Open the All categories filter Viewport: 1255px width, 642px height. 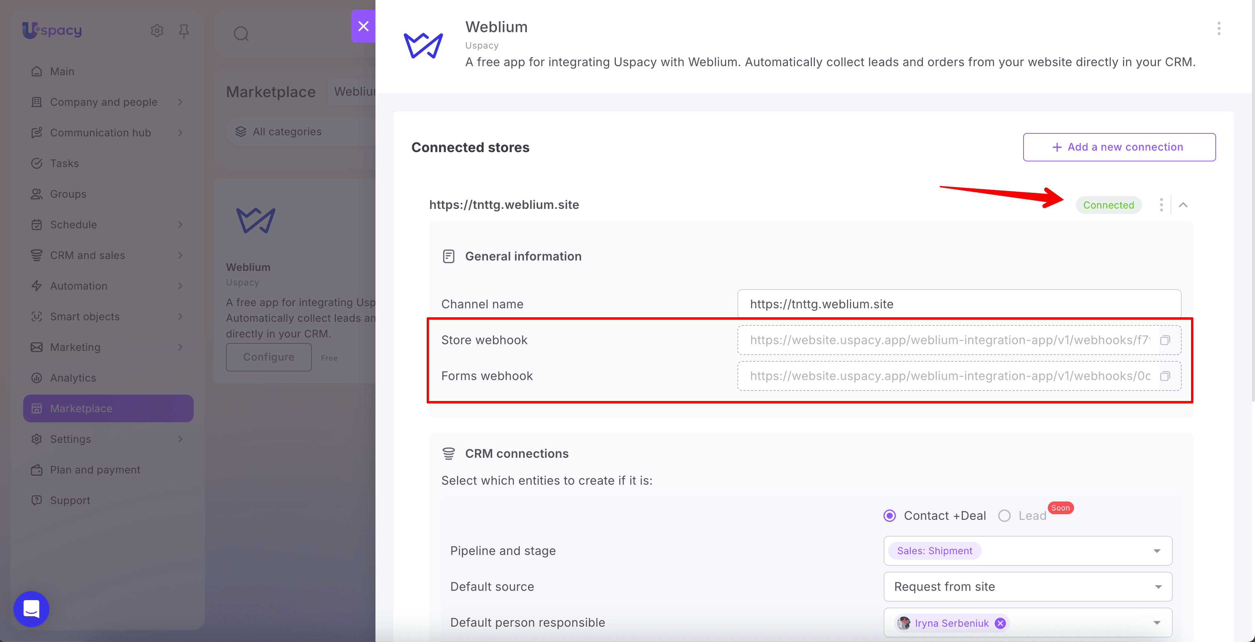coord(301,132)
